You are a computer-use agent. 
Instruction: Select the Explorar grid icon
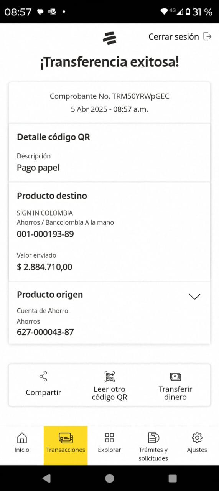click(x=110, y=438)
